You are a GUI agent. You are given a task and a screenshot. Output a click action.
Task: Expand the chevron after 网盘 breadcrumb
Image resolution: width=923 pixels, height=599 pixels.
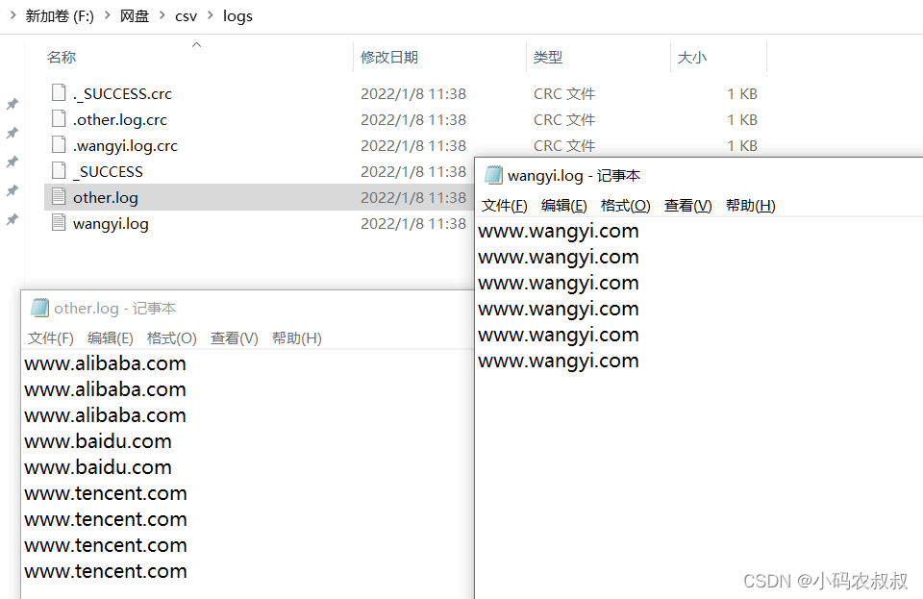point(162,15)
